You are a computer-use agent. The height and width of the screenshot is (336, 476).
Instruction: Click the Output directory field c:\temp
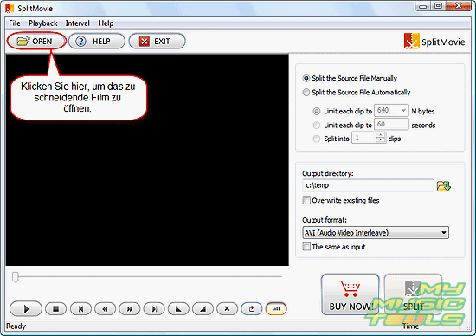click(368, 185)
